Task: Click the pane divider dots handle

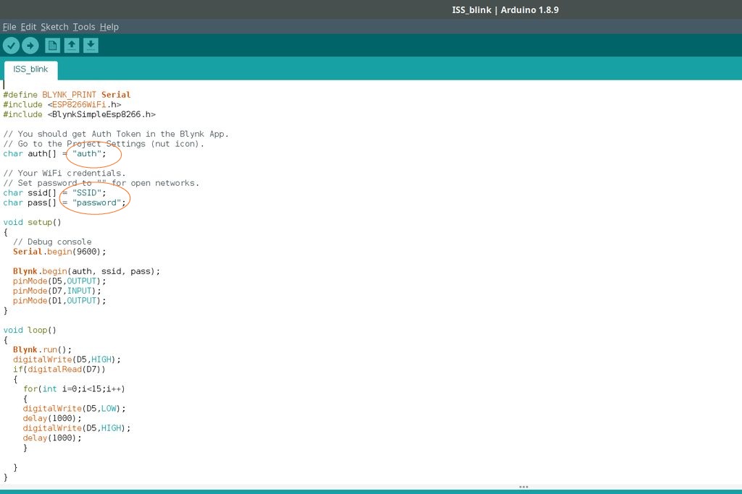Action: 523,487
